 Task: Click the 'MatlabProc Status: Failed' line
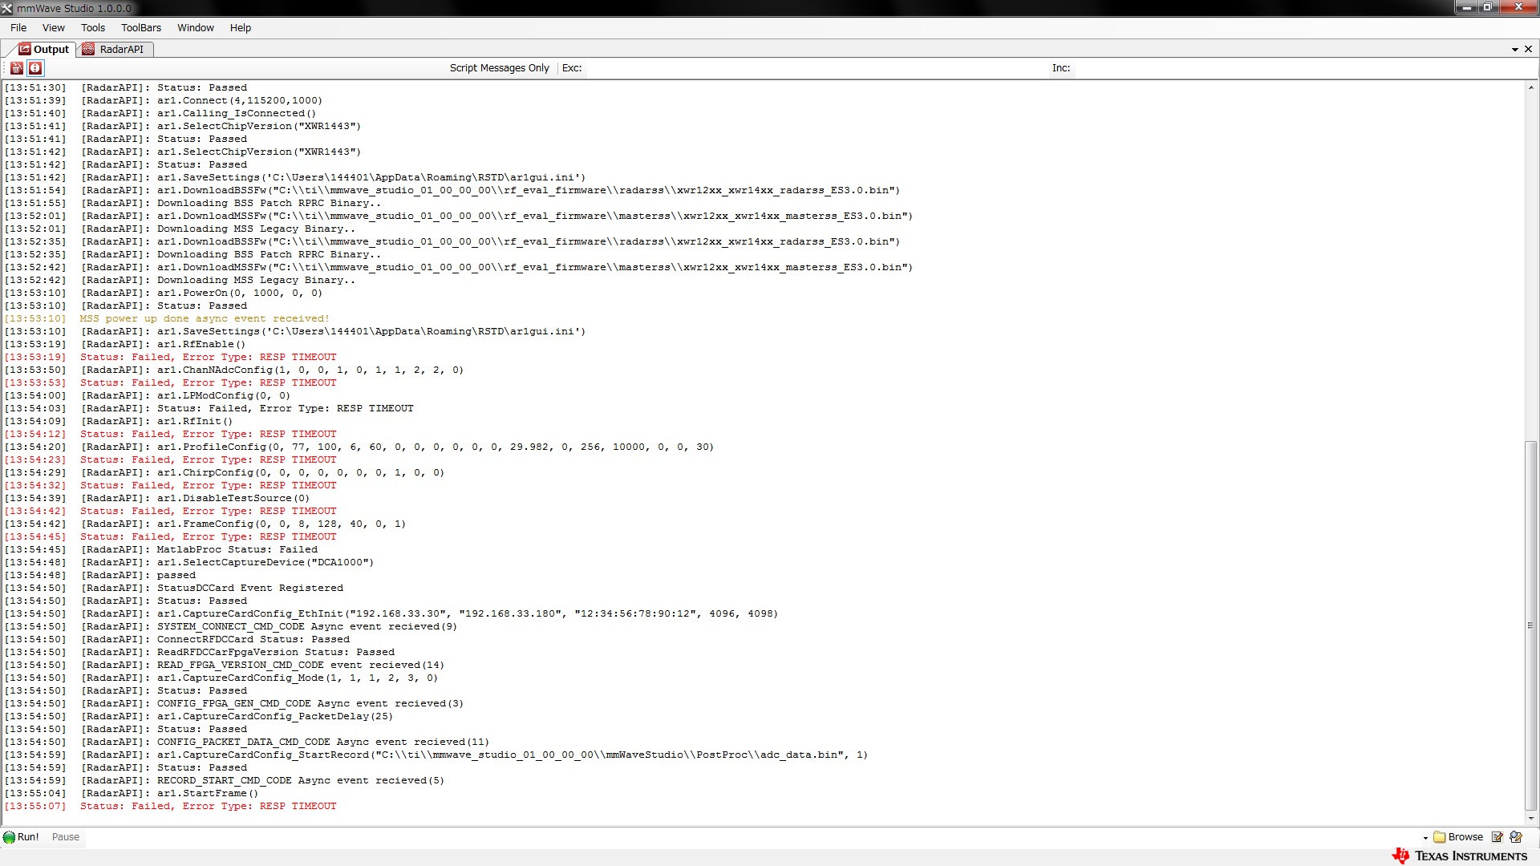160,549
